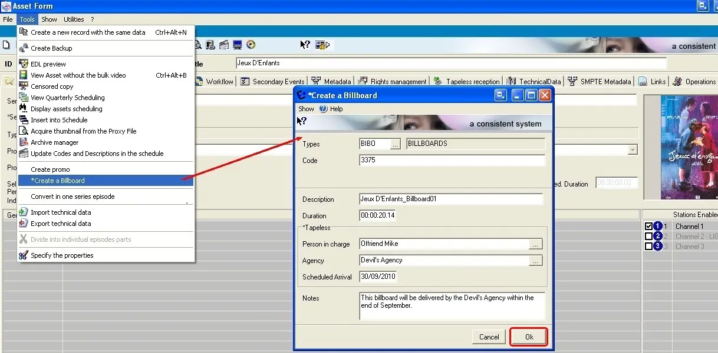Open the Types lookup browse button
Screen dimensions: 718x353
tap(396, 144)
